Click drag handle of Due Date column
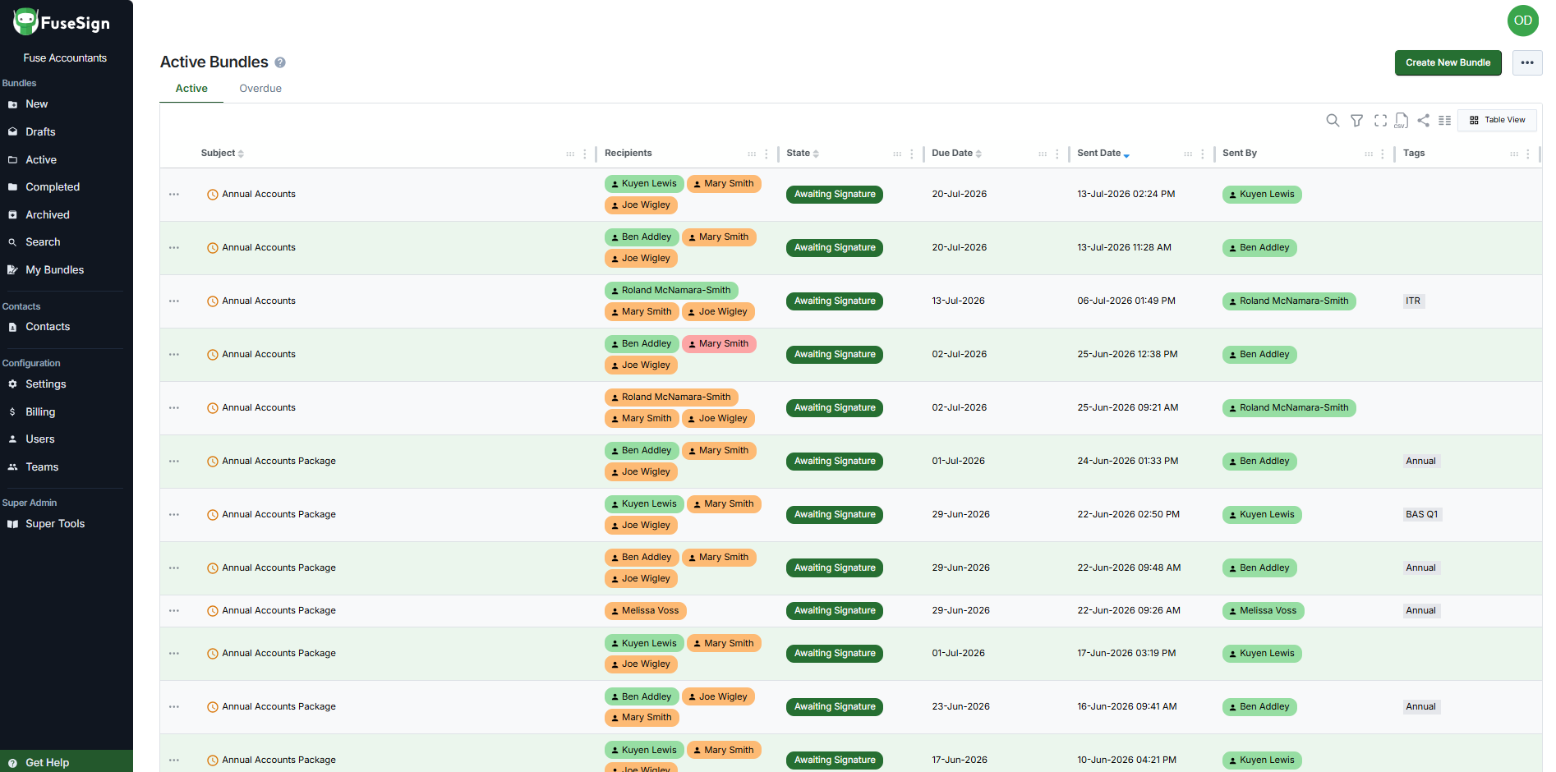The width and height of the screenshot is (1556, 772). point(1043,154)
